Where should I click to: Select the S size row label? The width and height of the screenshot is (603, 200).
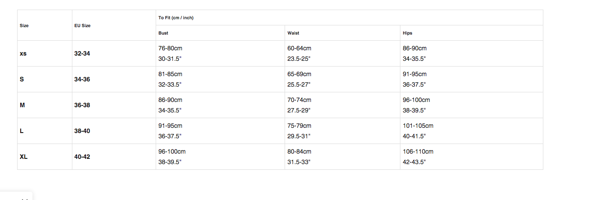22,79
